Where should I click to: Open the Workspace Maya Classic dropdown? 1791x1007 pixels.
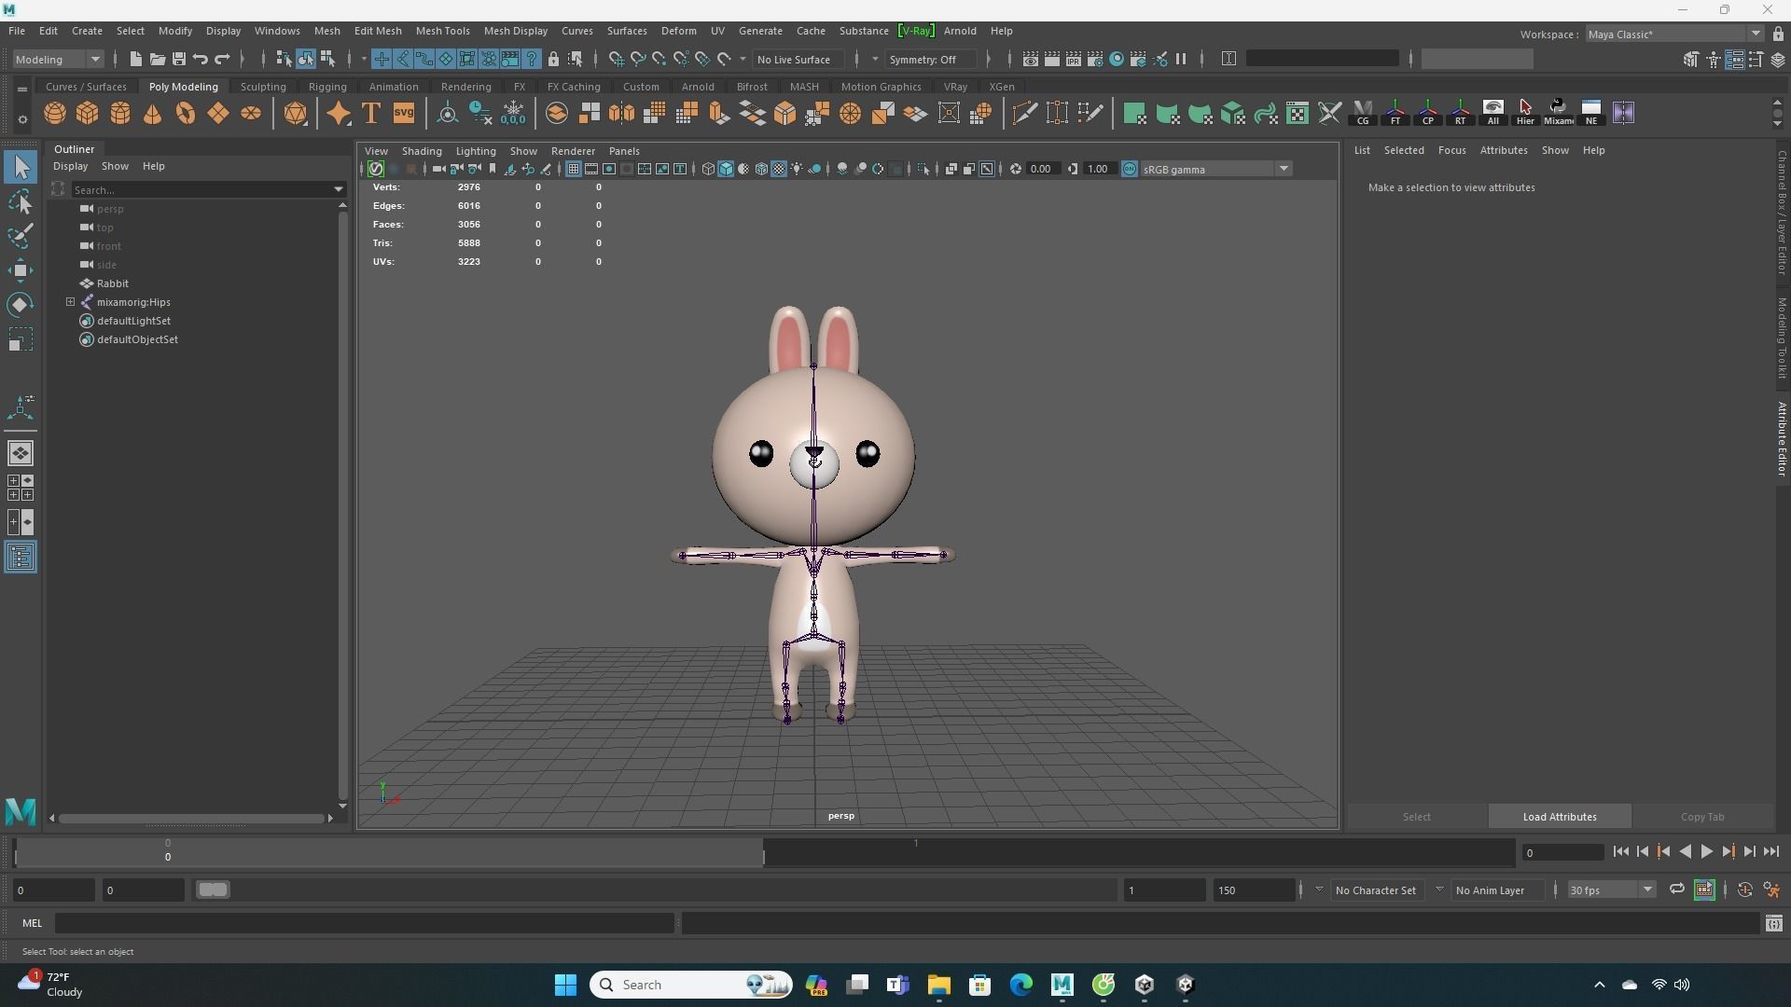(1674, 34)
